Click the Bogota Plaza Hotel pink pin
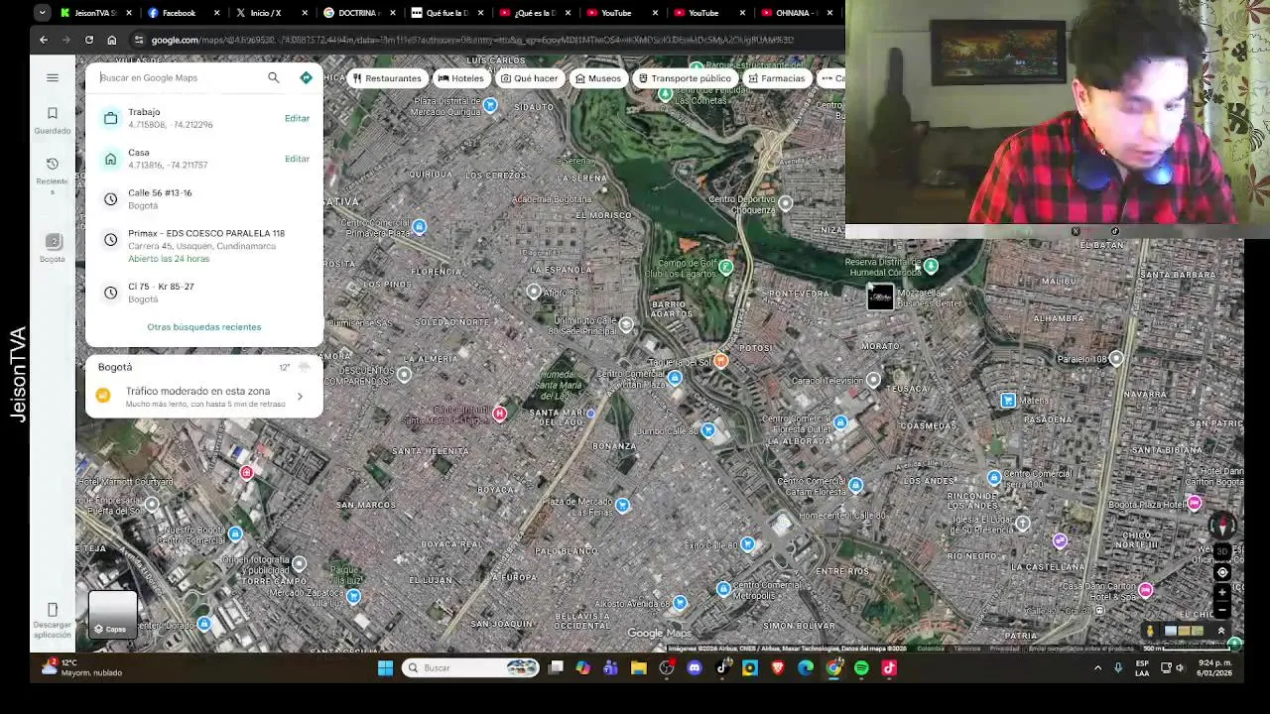The image size is (1270, 714). point(1194,504)
